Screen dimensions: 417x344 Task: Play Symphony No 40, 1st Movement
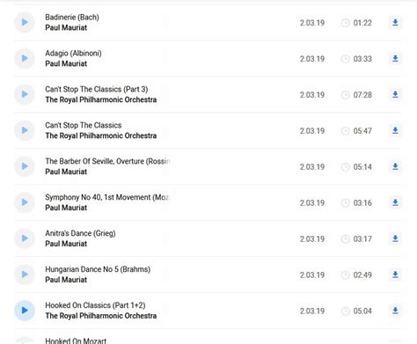click(x=25, y=202)
